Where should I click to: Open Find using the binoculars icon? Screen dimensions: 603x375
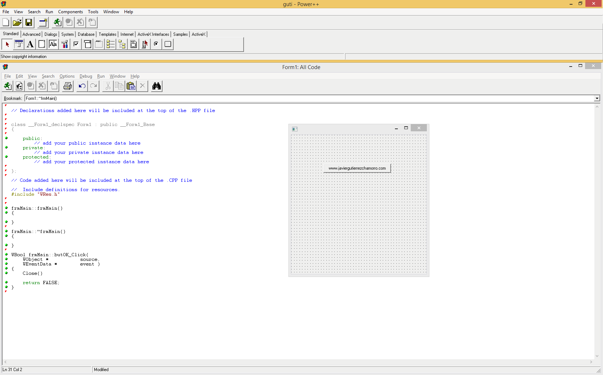click(157, 86)
